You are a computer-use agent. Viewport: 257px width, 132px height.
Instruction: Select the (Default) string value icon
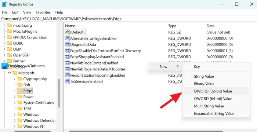click(67, 32)
